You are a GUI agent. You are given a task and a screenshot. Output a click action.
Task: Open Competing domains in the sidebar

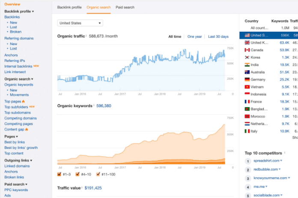coord(21,118)
